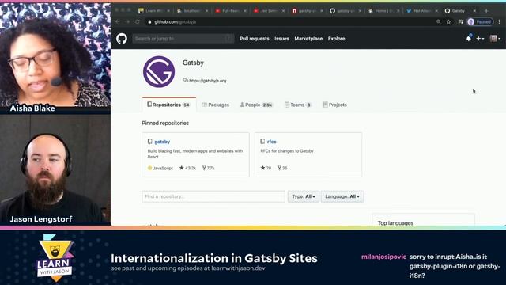Image resolution: width=506 pixels, height=285 pixels.
Task: Select the Repositories tab
Action: [x=168, y=104]
